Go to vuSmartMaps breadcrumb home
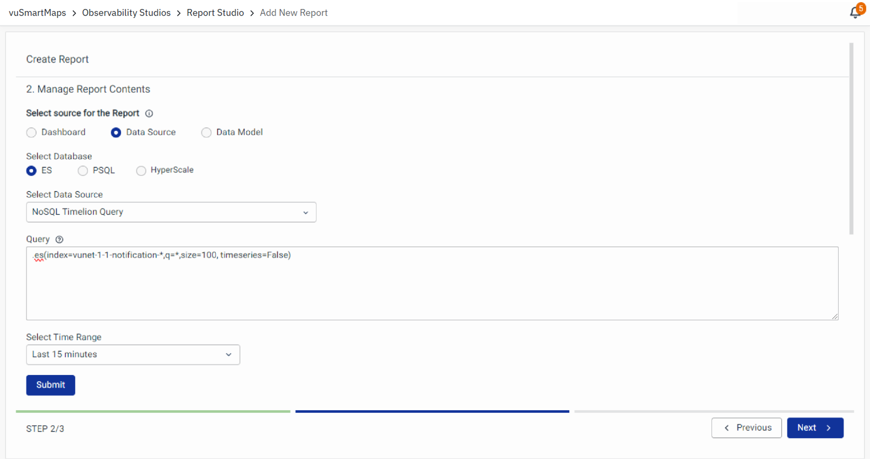 [37, 13]
